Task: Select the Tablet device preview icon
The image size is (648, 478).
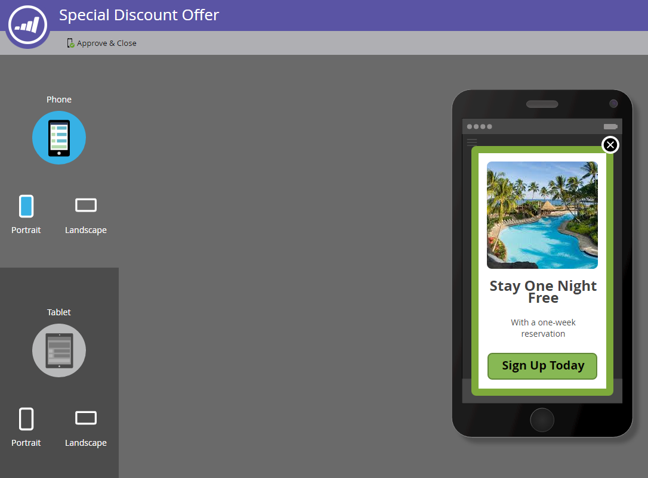Action: (x=59, y=350)
